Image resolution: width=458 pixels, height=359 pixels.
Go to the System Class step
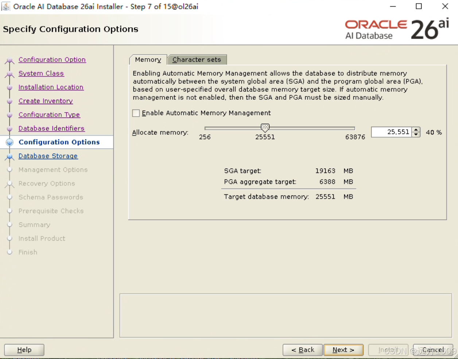[41, 74]
